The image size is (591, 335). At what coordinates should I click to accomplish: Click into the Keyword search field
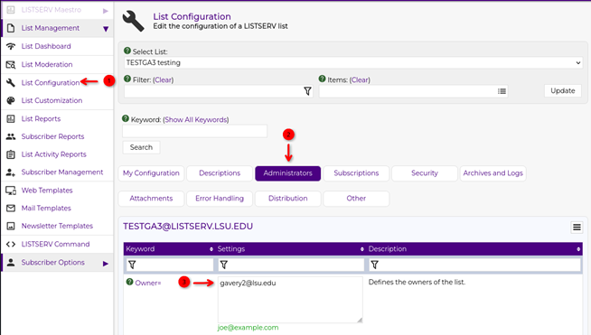(x=194, y=131)
